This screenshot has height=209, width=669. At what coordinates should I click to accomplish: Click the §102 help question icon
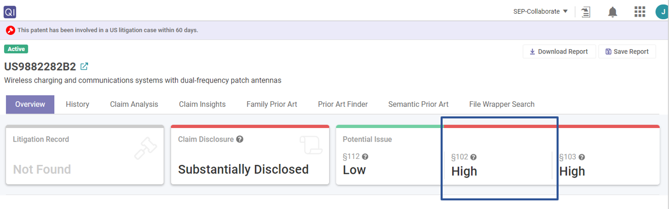[x=474, y=157]
